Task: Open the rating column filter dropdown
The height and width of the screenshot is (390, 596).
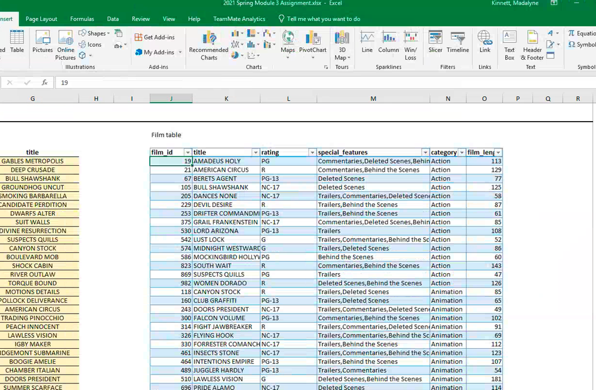Action: pos(312,153)
